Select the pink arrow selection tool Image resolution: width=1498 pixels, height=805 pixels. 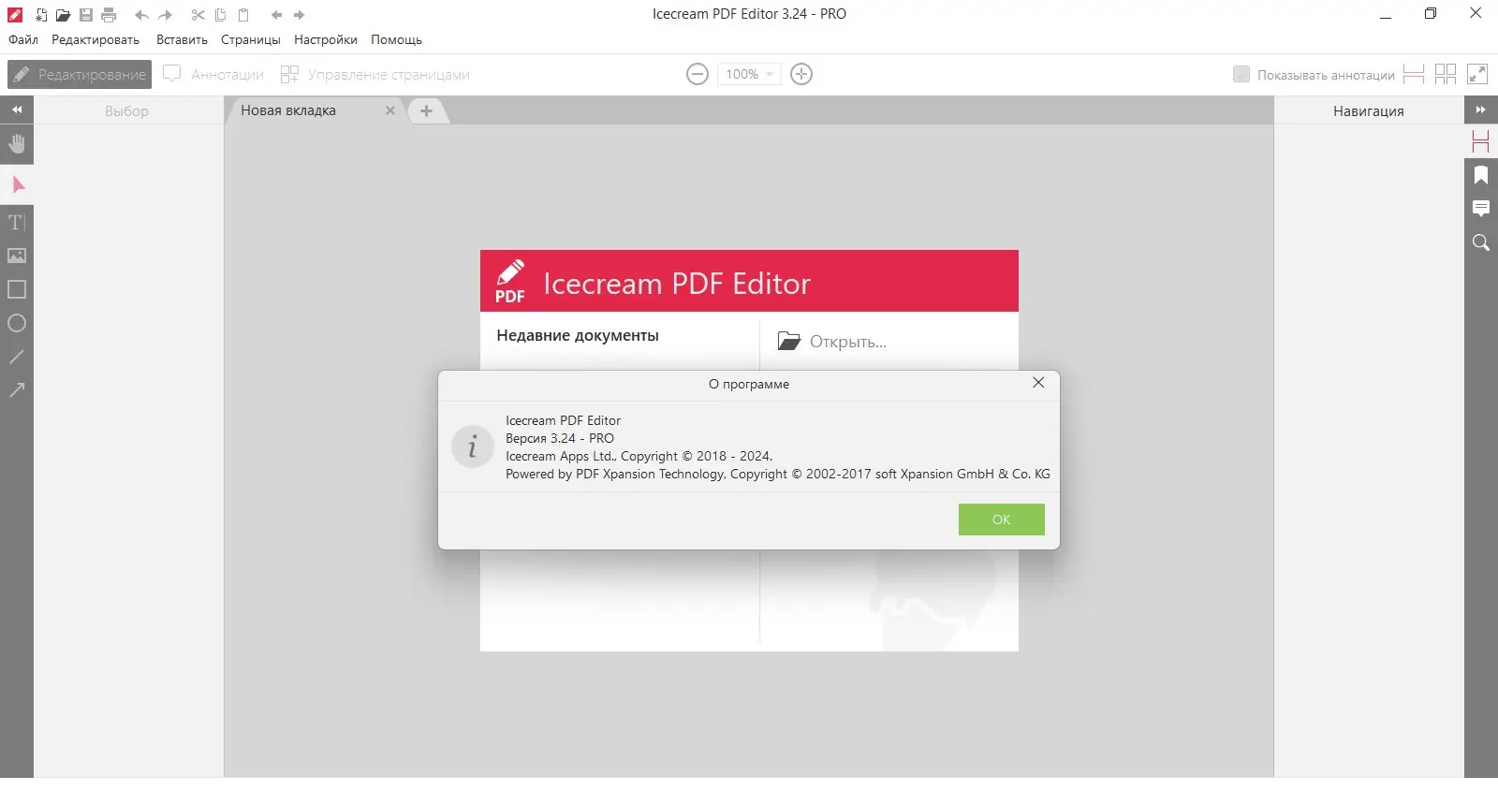click(x=17, y=184)
